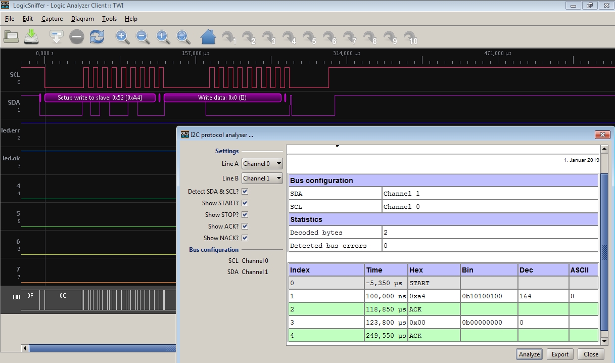The image size is (615, 363).
Task: Toggle Detect SDA & SCL checkbox
Action: (245, 192)
